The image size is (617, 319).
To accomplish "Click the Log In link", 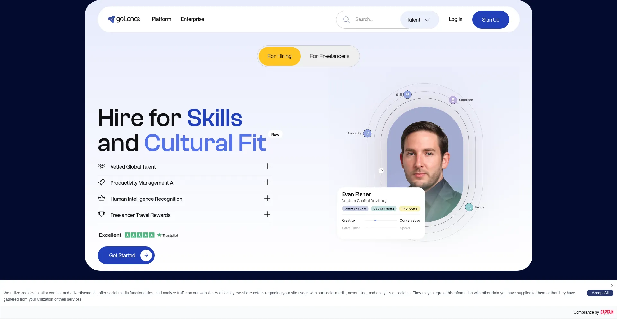I will pos(455,19).
